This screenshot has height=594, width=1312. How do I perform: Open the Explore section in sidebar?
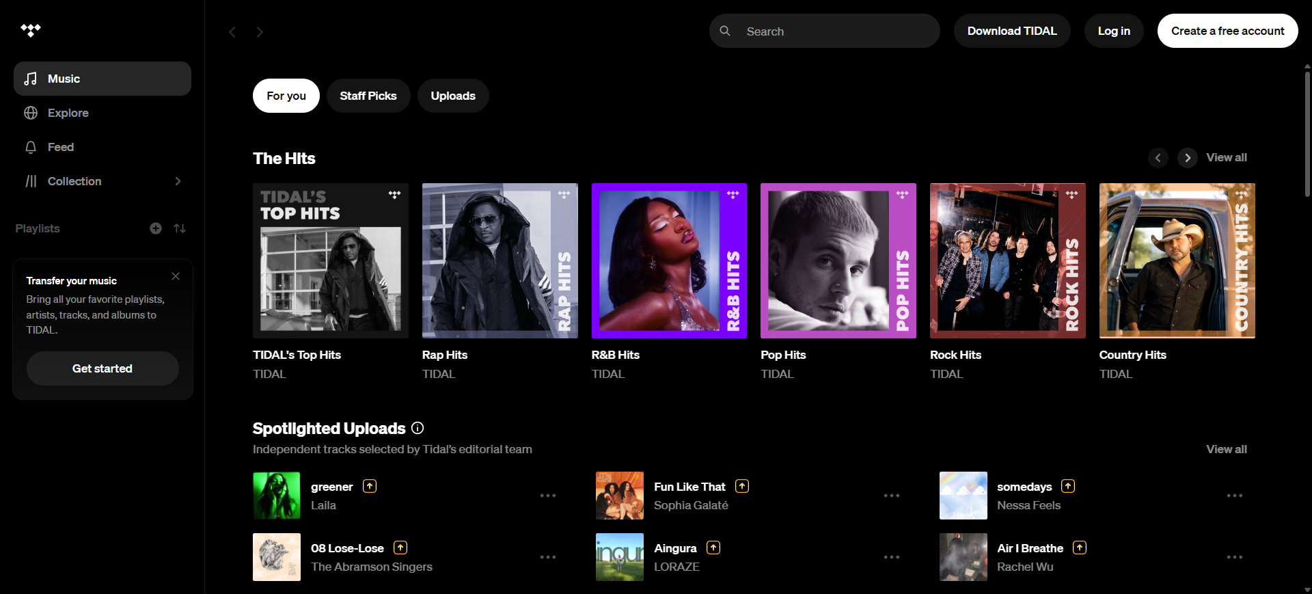(68, 113)
